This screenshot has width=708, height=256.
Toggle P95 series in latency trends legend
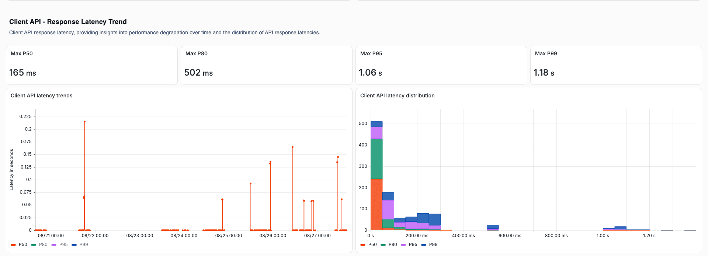pyautogui.click(x=60, y=245)
